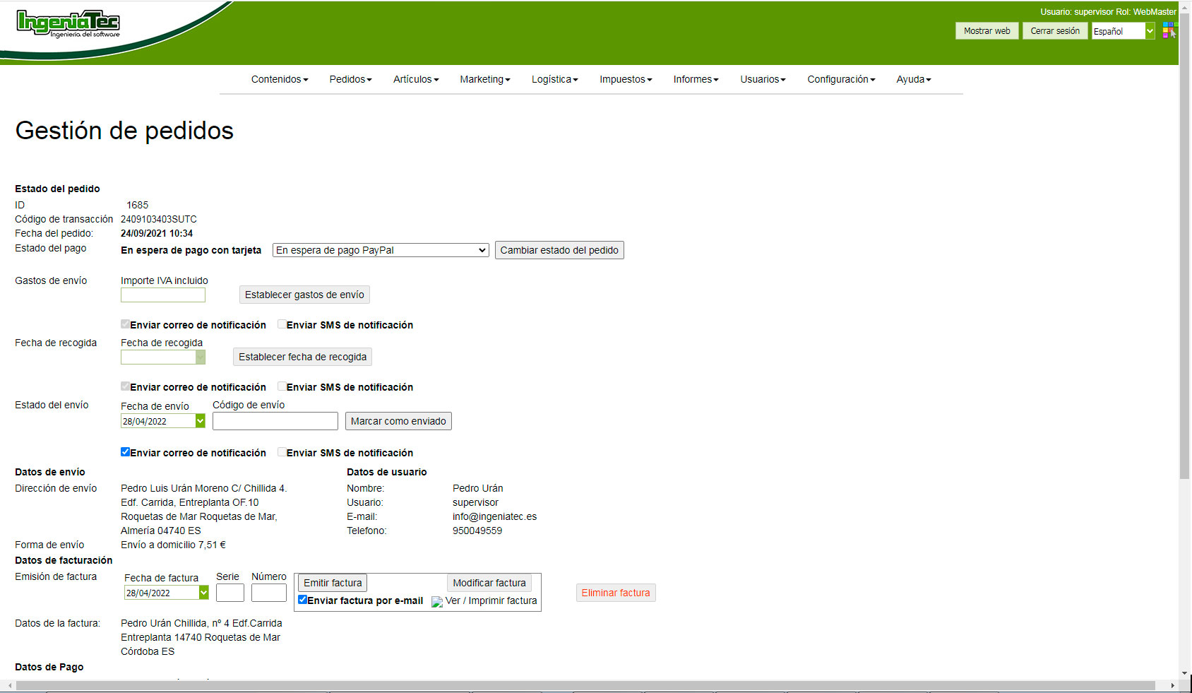
Task: Open the Pedidos menu
Action: point(350,79)
